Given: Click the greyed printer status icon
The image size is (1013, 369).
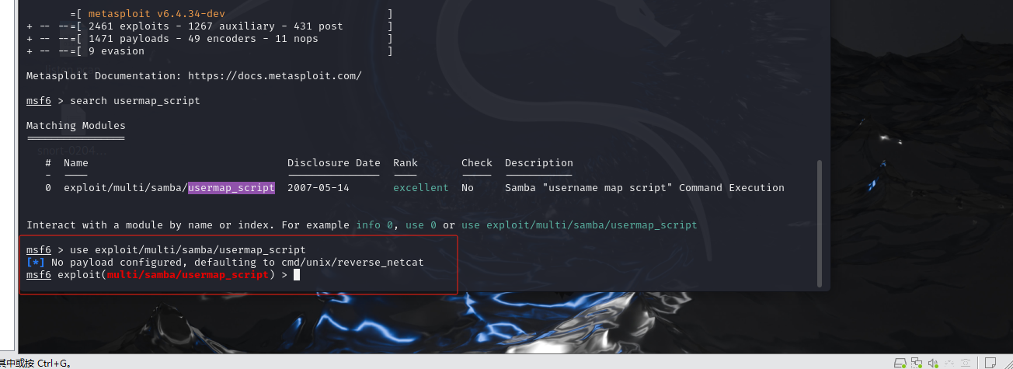Looking at the screenshot, I should [x=966, y=363].
